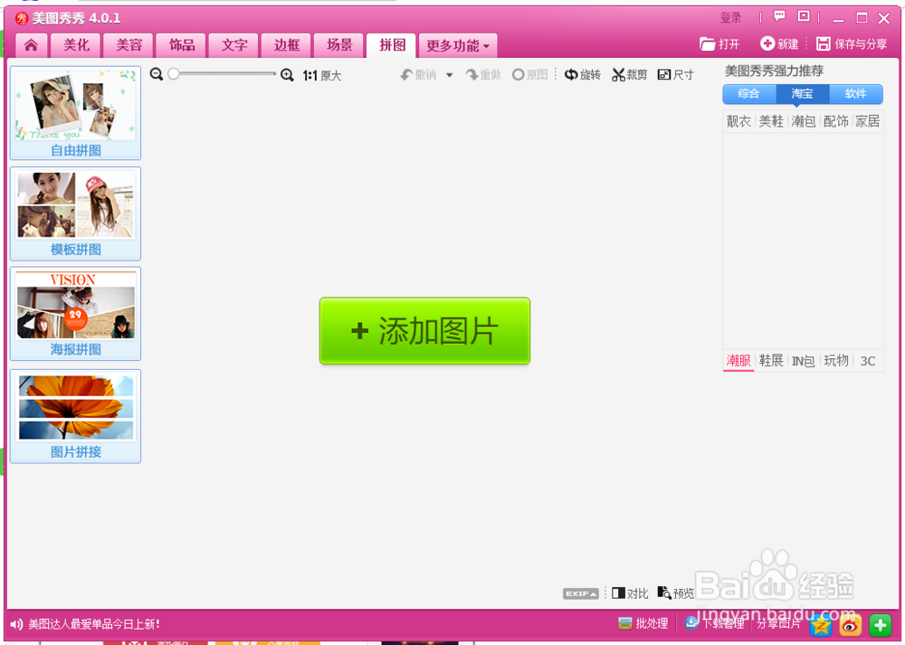Select the 靓衣 category

click(x=738, y=121)
